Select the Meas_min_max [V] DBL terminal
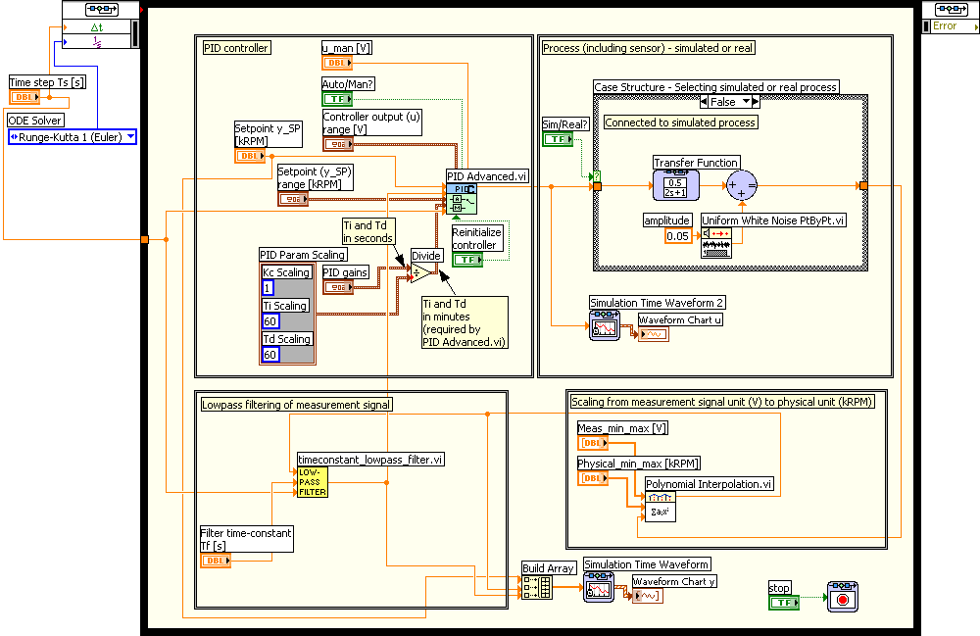The image size is (980, 636). (x=593, y=443)
